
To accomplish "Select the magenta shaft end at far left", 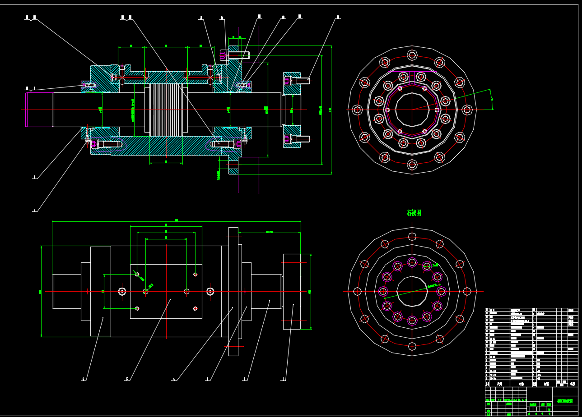I will [27, 110].
